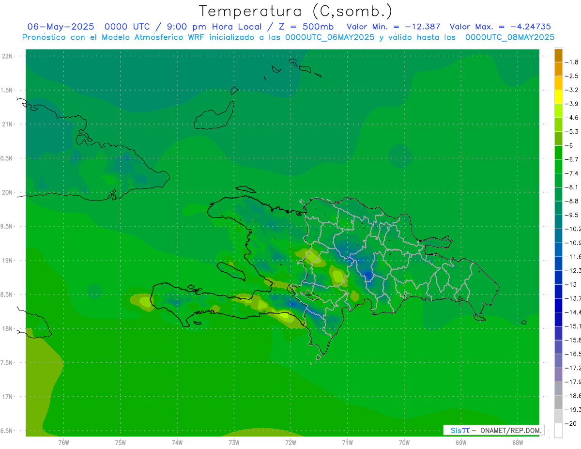Click the '70W' longitude axis label
This screenshot has height=449, width=581.
click(404, 442)
